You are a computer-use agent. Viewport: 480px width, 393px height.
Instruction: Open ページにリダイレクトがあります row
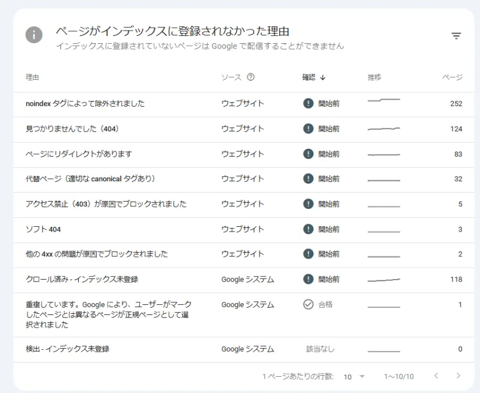[x=244, y=154]
